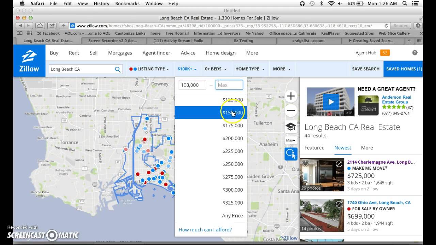The height and width of the screenshot is (245, 436).
Task: Save the Ohio Ave listing with the heart
Action: click(x=306, y=204)
